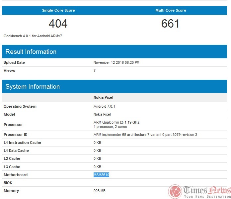Click the single-core score 404
Image resolution: width=231 pixels, height=199 pixels.
58,24
